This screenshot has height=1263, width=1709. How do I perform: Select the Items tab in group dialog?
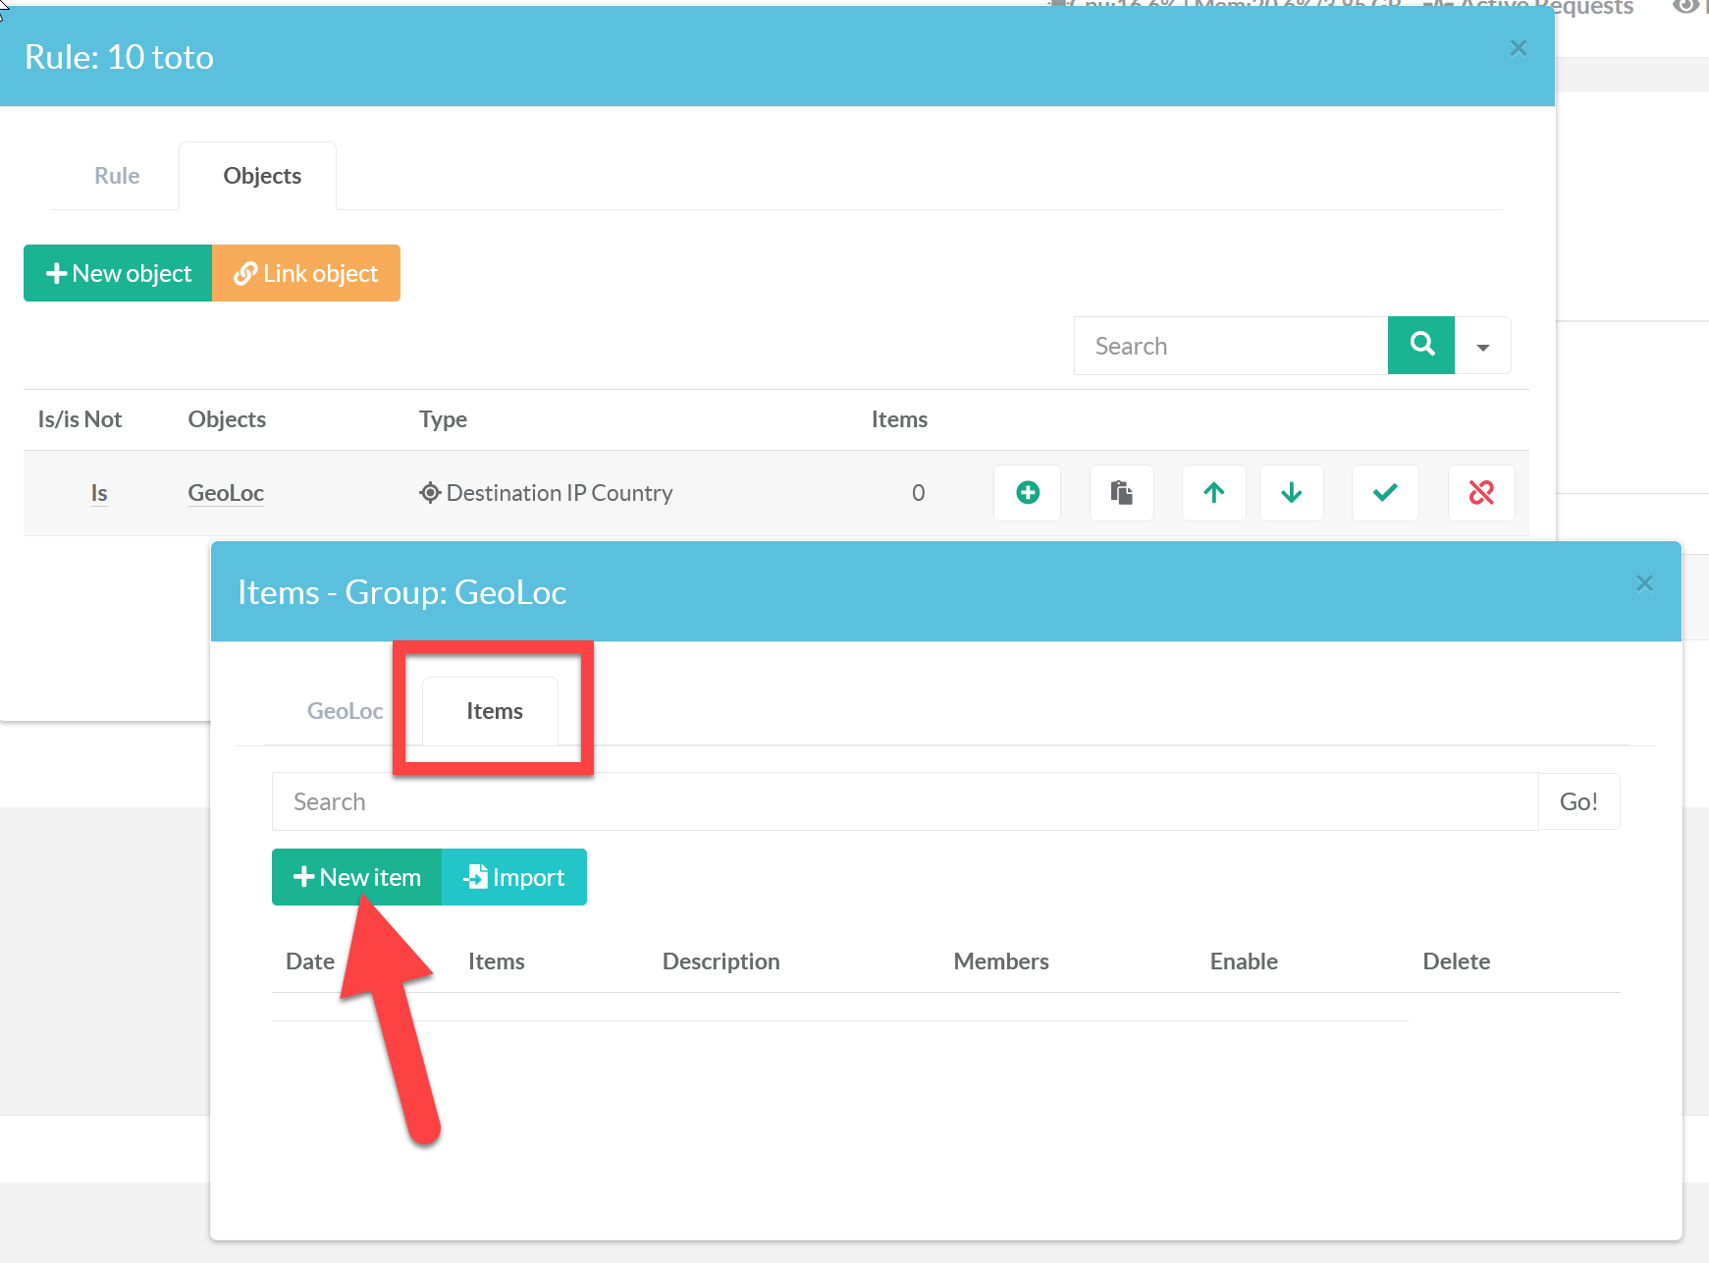[494, 711]
